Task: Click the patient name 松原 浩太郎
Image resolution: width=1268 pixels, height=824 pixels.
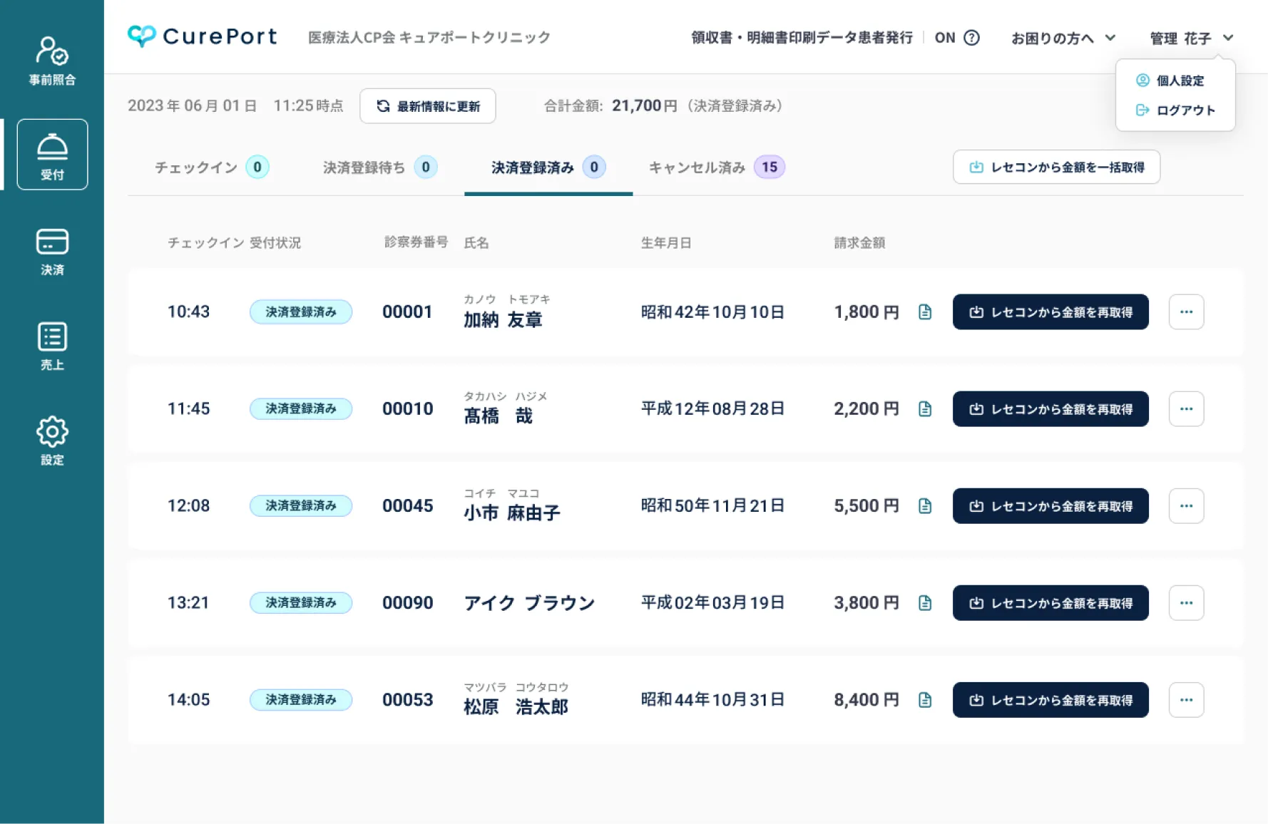Action: [516, 707]
